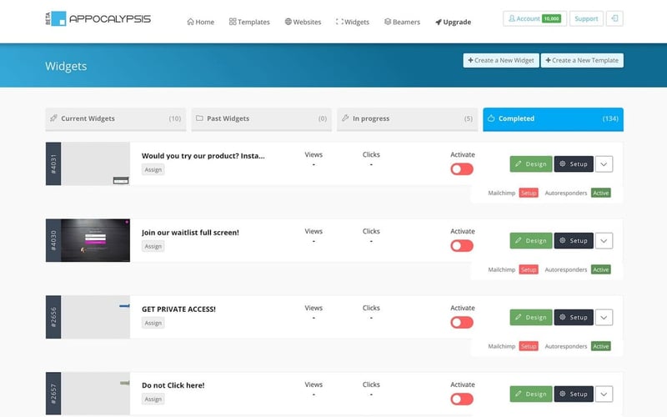Click title Do not Click here!
This screenshot has width=667, height=417.
point(173,385)
